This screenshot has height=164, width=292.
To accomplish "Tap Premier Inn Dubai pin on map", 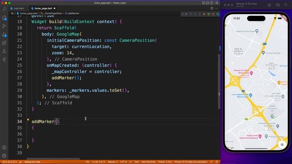I will coord(251,73).
